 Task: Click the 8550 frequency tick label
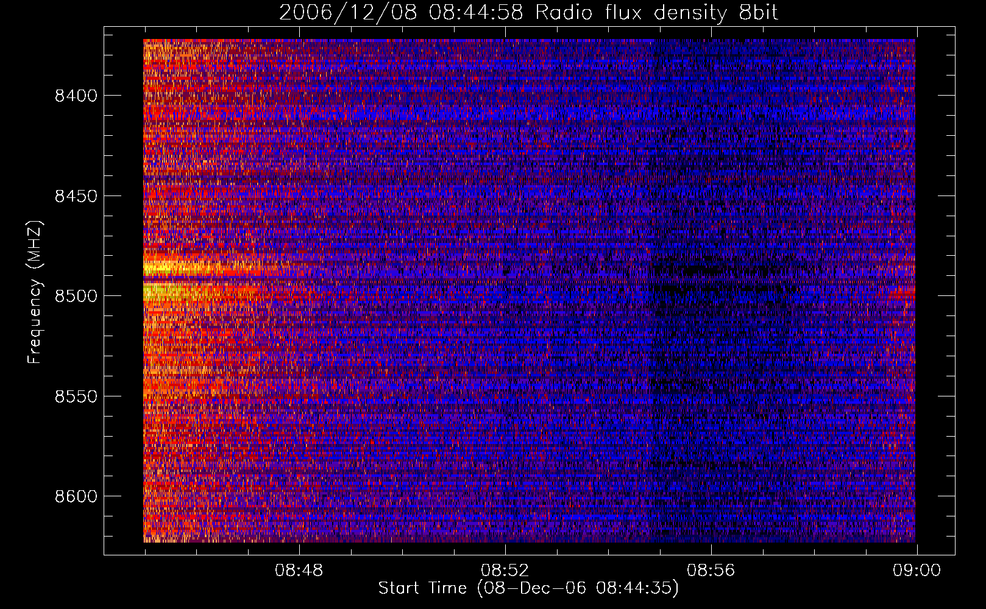(76, 396)
